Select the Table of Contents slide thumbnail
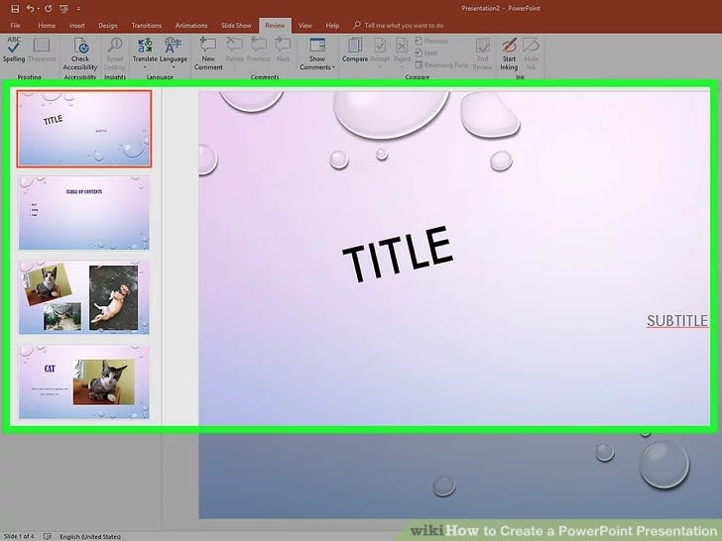 pos(84,213)
